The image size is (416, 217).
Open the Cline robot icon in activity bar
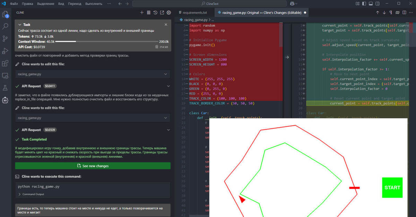5,100
